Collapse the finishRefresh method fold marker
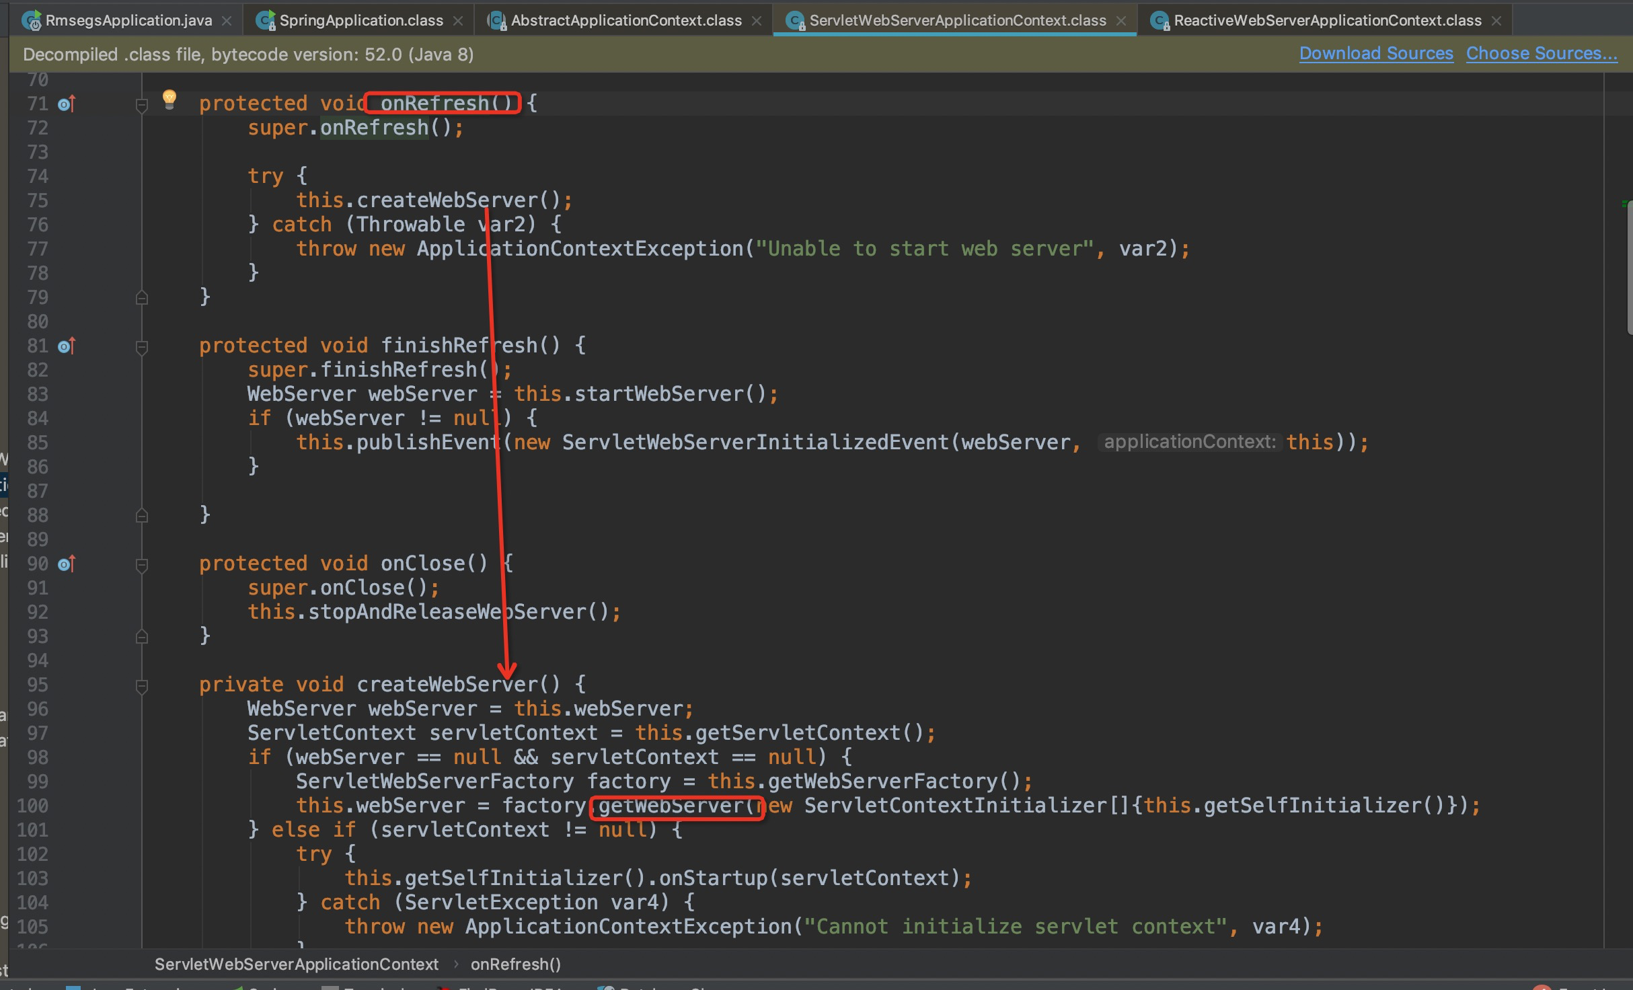This screenshot has width=1633, height=990. point(141,347)
